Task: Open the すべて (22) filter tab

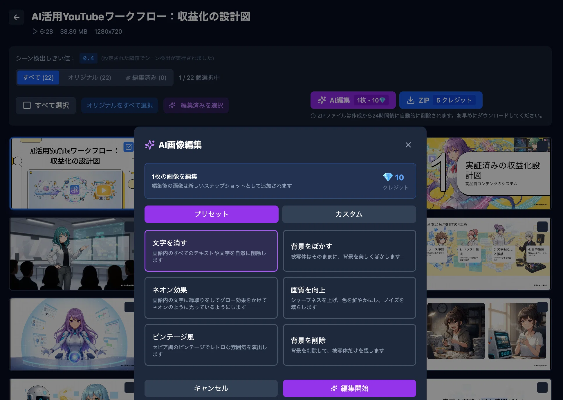Action: point(38,78)
